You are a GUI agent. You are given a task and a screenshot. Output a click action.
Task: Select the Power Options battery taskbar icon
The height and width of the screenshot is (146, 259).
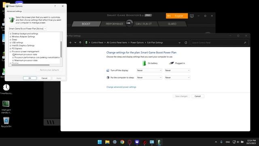coord(159,142)
